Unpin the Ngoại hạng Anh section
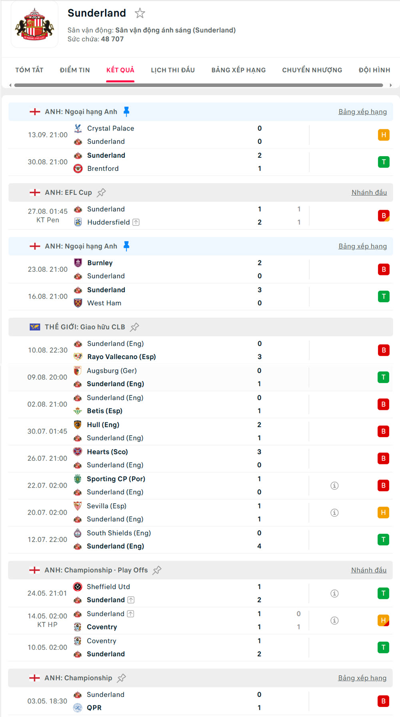Screen dimensions: 400x717 tap(127, 112)
